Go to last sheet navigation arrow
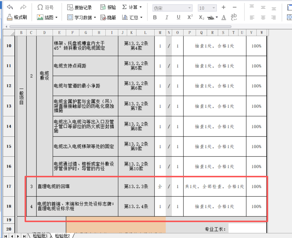 [x=24, y=236]
